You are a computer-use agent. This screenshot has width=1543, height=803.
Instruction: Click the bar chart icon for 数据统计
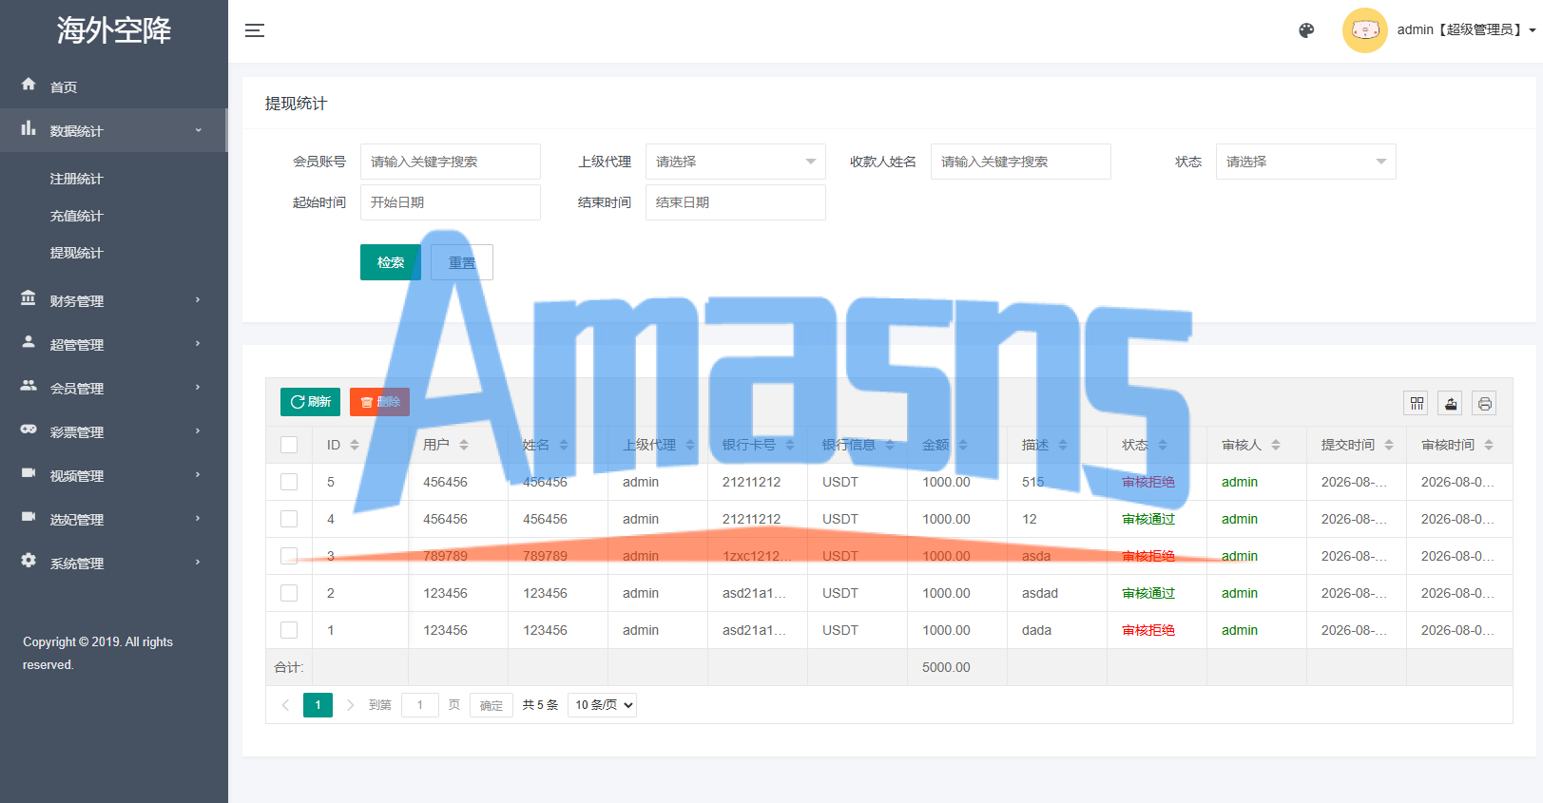pos(29,127)
